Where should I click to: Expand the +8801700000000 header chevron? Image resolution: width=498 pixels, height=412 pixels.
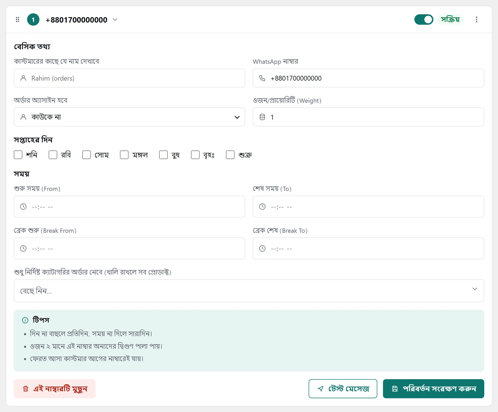click(115, 20)
